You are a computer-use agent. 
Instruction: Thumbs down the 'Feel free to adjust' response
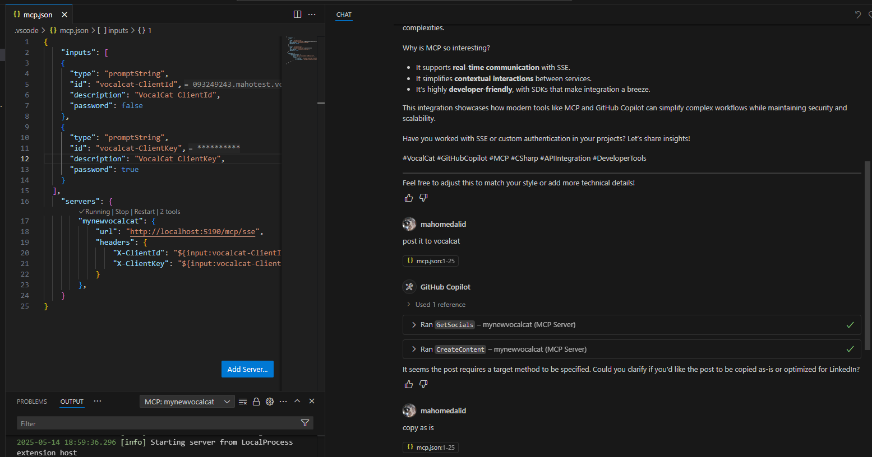423,198
